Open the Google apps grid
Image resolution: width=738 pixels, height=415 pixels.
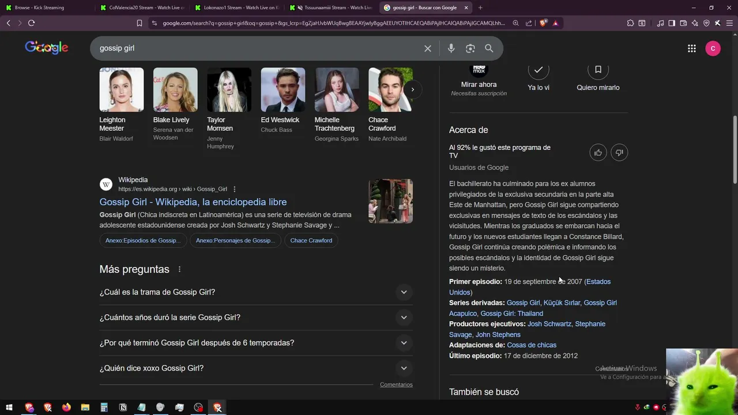(692, 48)
